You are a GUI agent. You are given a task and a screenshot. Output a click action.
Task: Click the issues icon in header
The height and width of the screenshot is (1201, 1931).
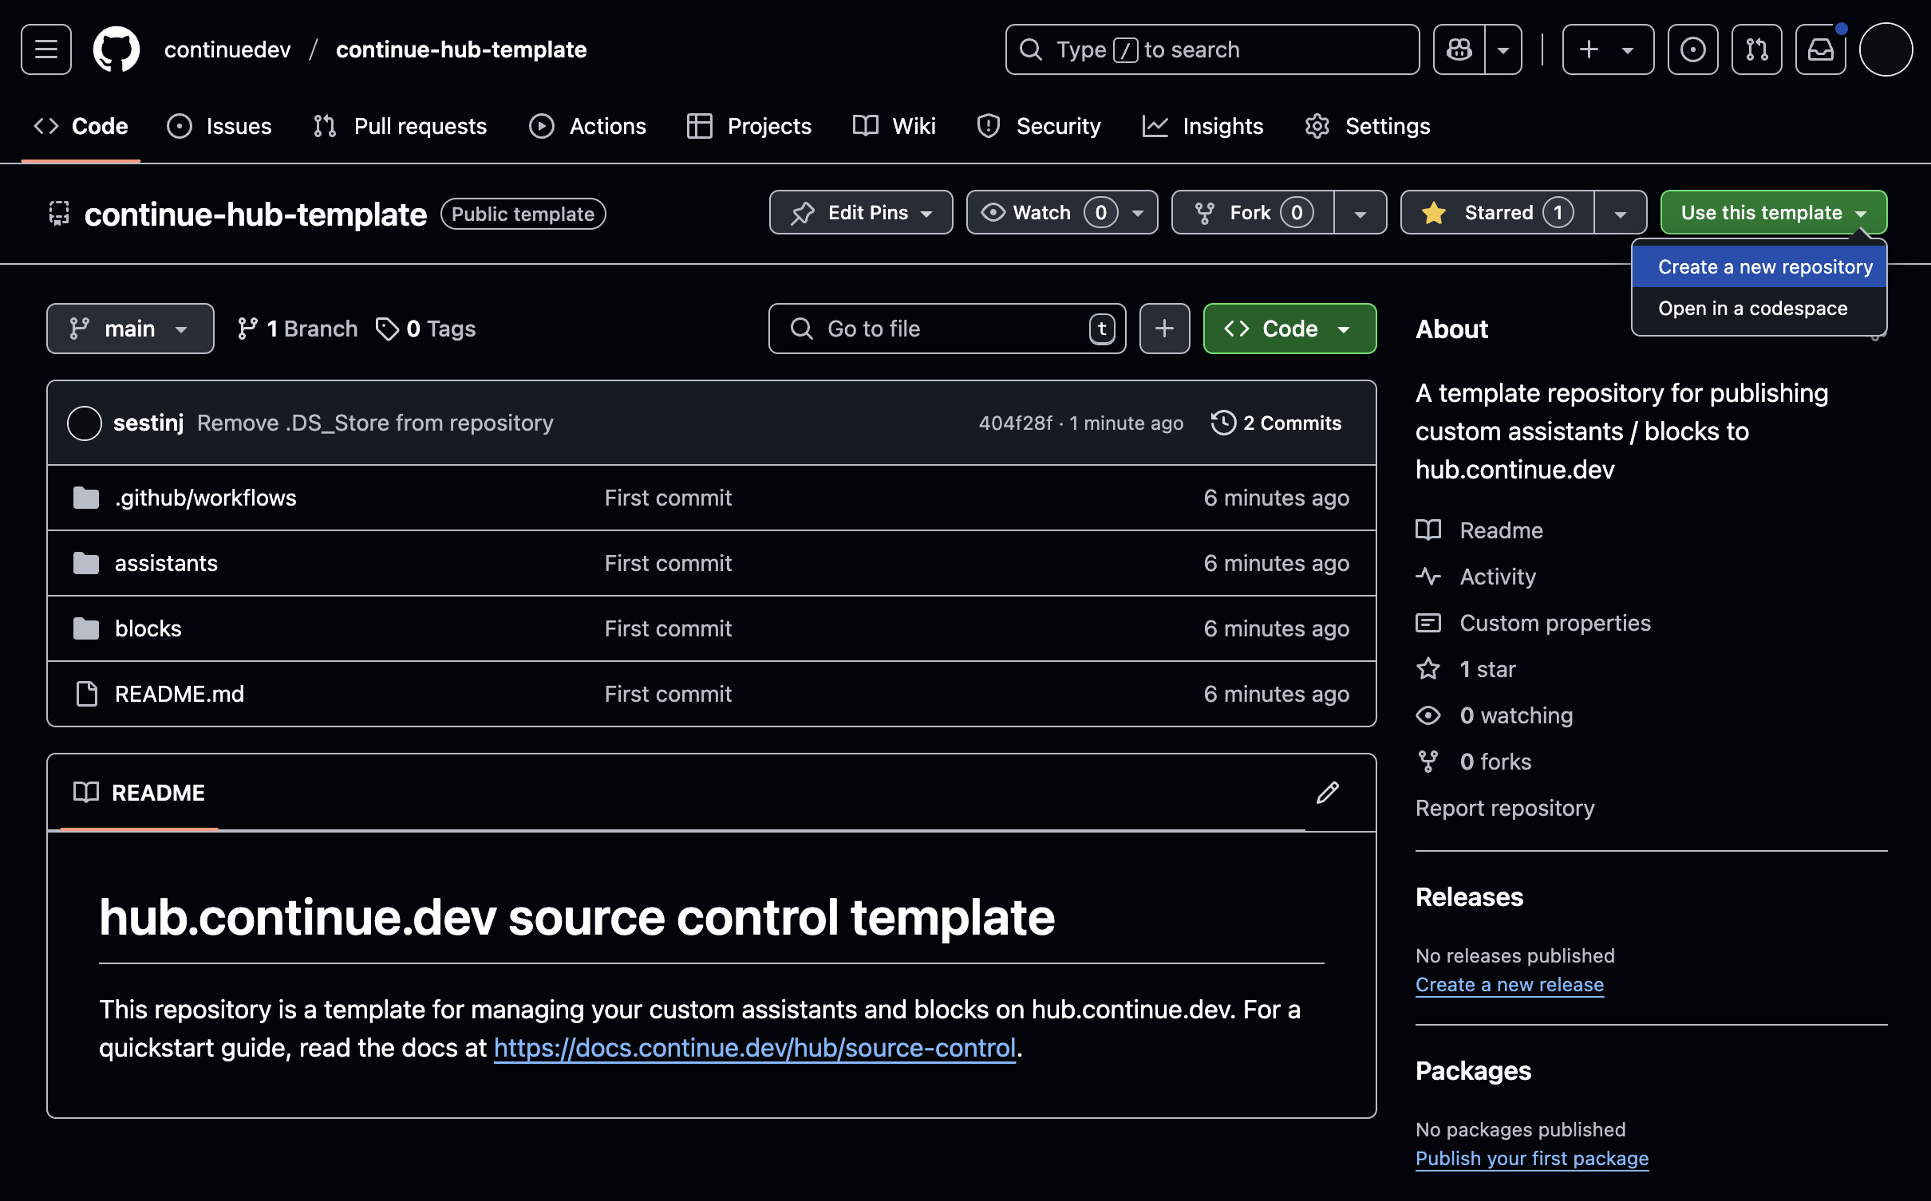click(x=1692, y=49)
